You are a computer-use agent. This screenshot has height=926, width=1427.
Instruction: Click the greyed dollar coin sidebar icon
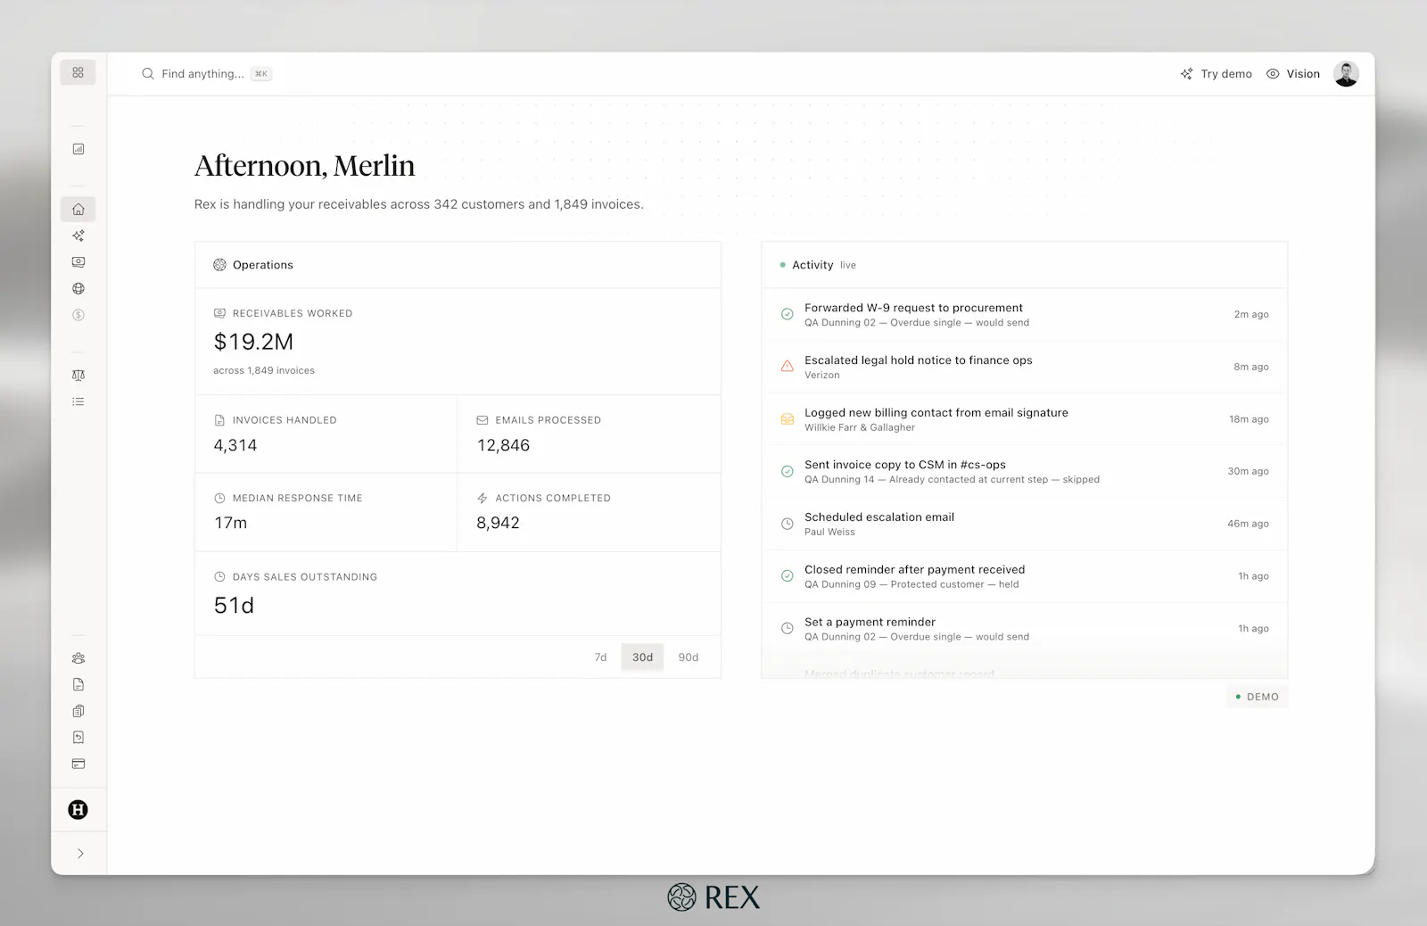(78, 315)
